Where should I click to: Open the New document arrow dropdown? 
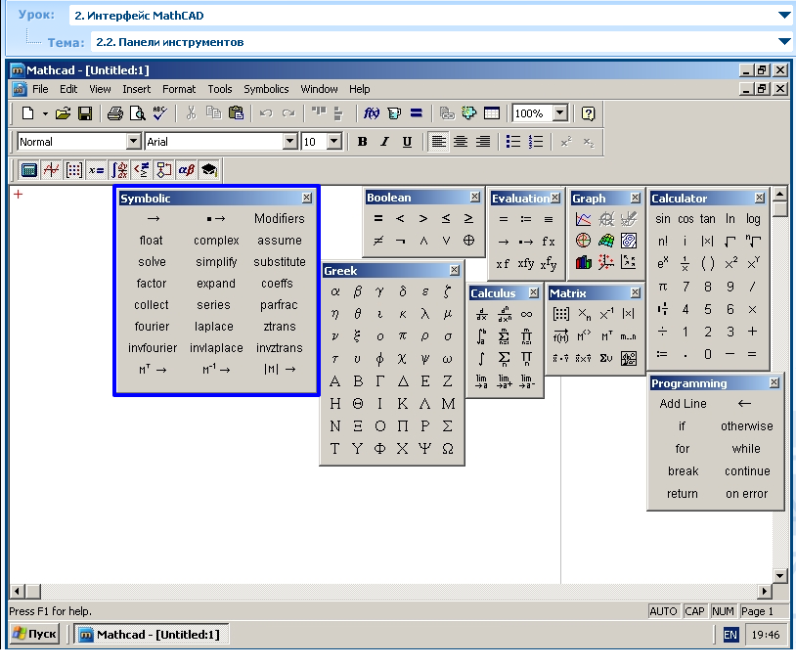pos(45,113)
